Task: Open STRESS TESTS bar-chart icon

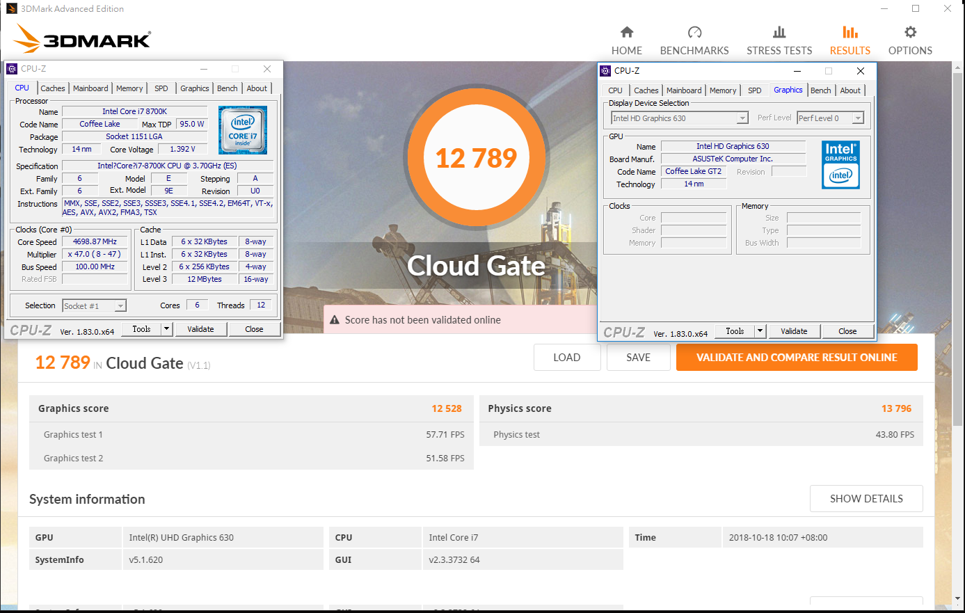Action: point(779,32)
